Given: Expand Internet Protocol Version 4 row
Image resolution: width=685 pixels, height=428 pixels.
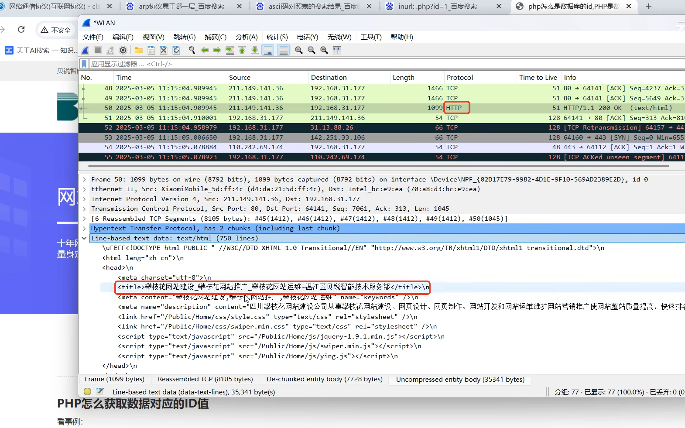Looking at the screenshot, I should pos(84,199).
